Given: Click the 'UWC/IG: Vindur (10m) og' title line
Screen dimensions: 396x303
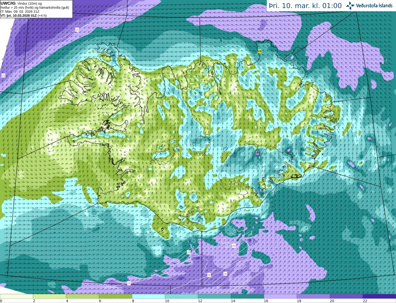Looking at the screenshot, I should point(21,3).
